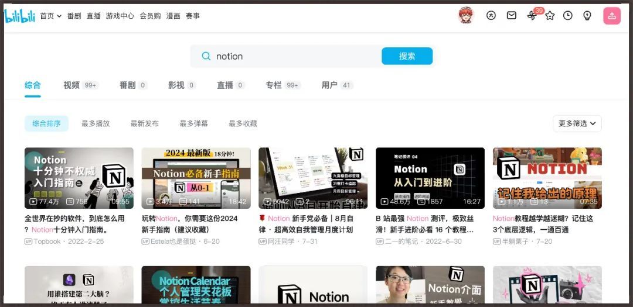
Task: Select 综合排序 sort option
Action: point(46,124)
